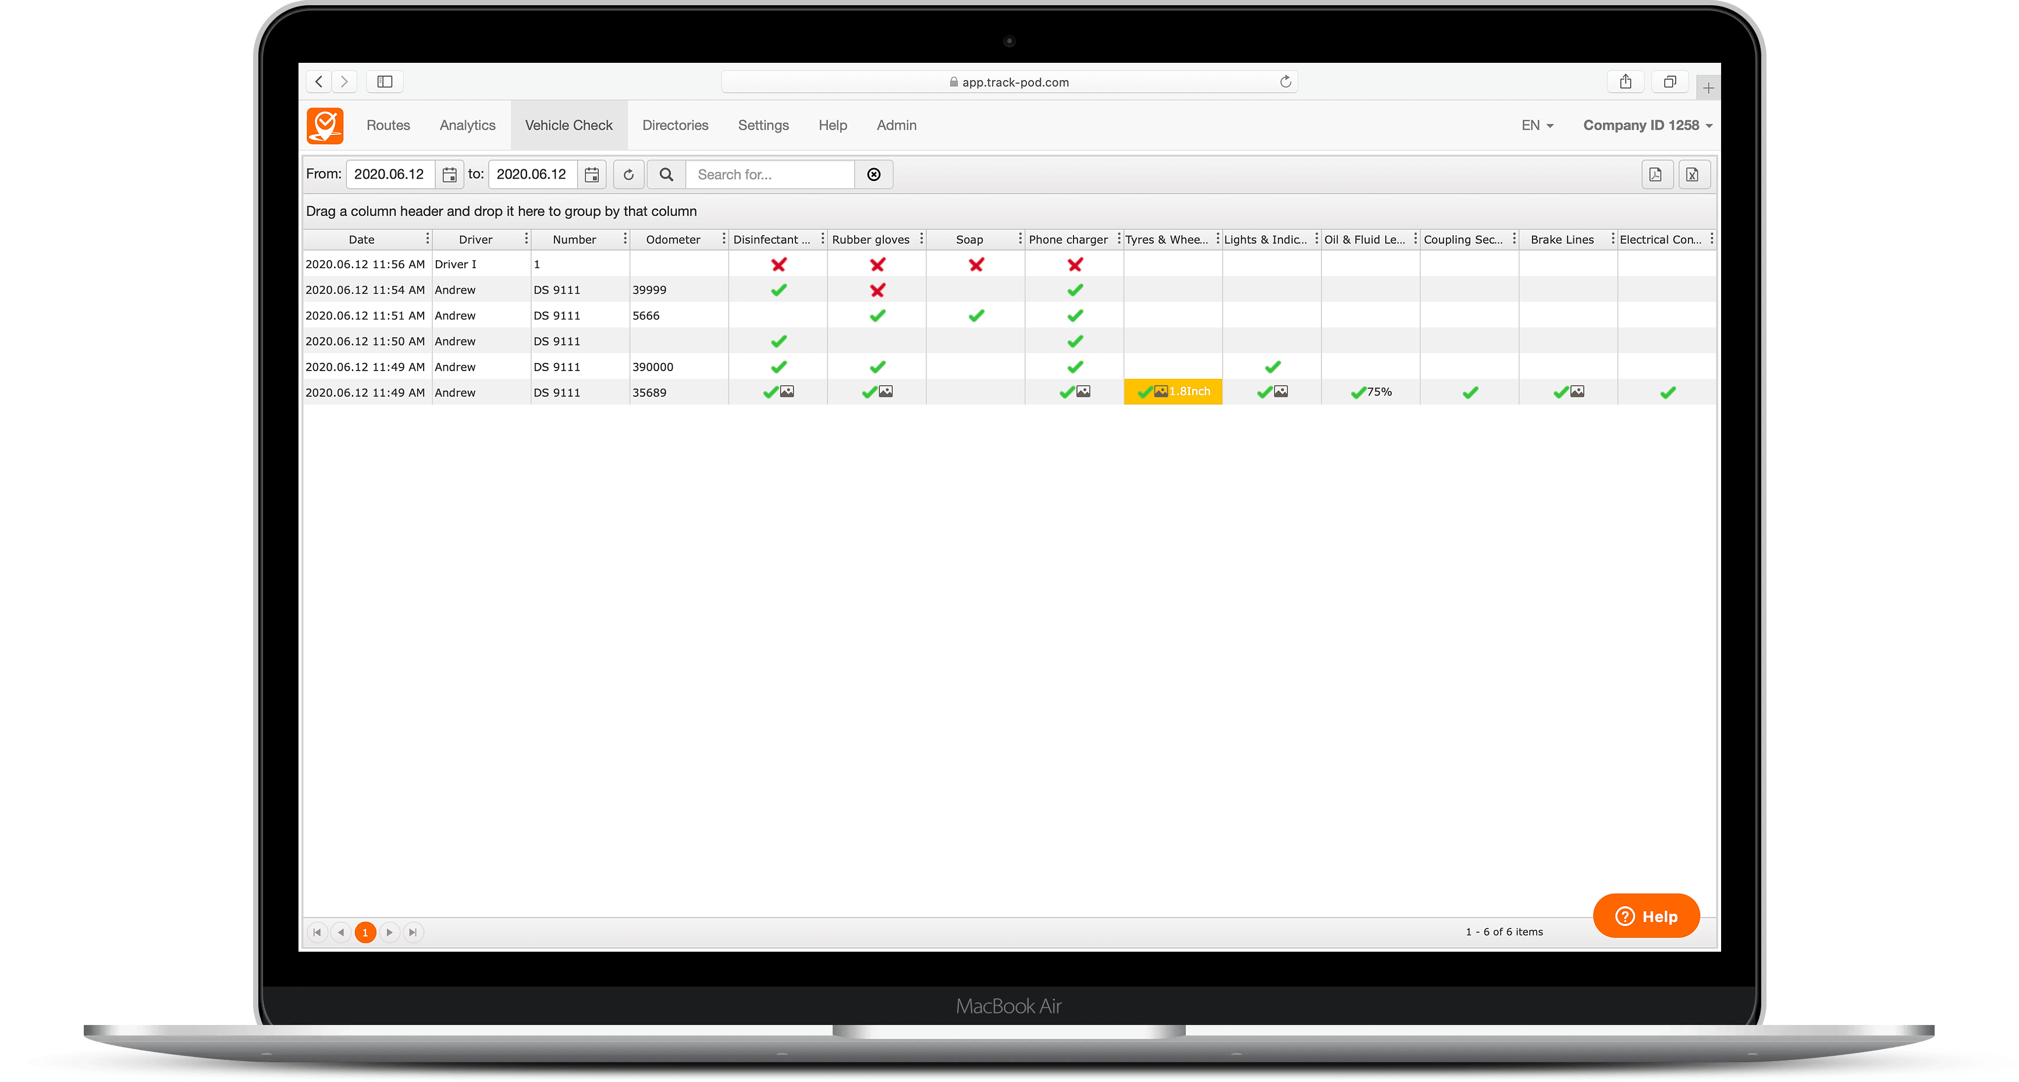Click the calendar icon next to To date

(x=593, y=174)
